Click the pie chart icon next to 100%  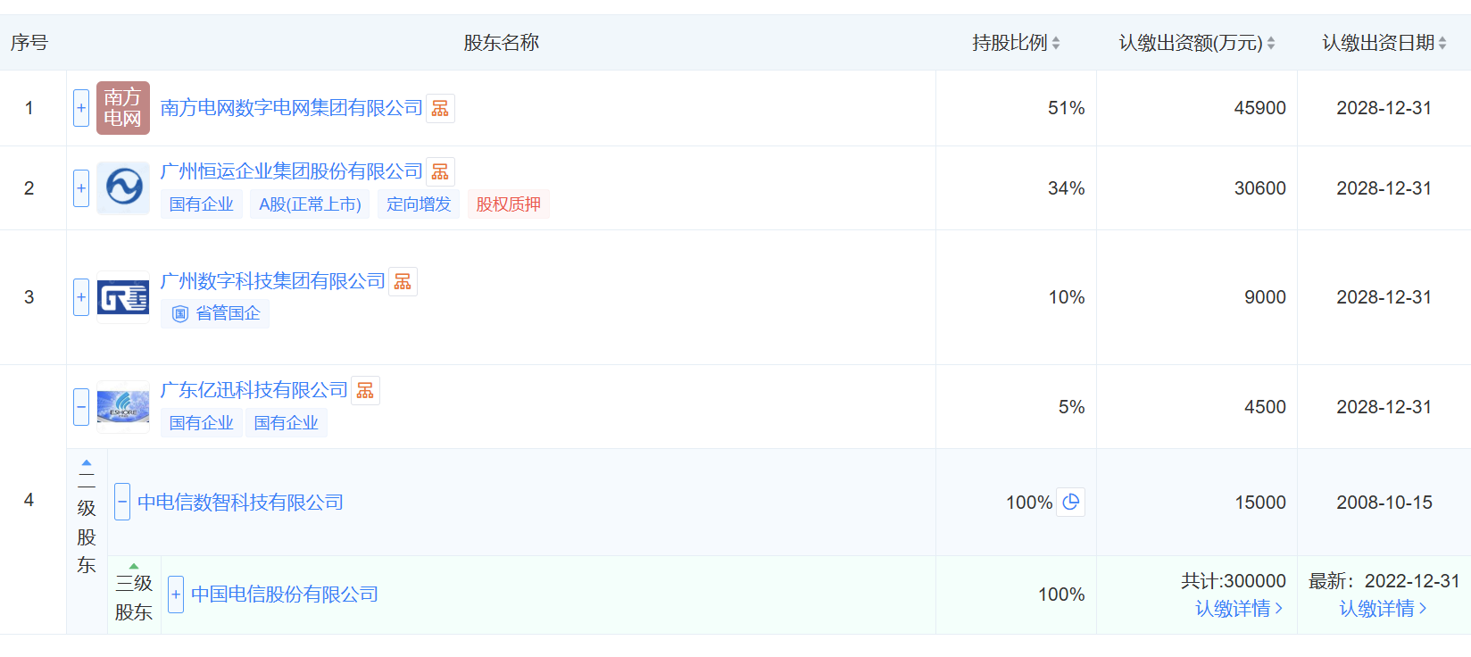(x=1071, y=502)
